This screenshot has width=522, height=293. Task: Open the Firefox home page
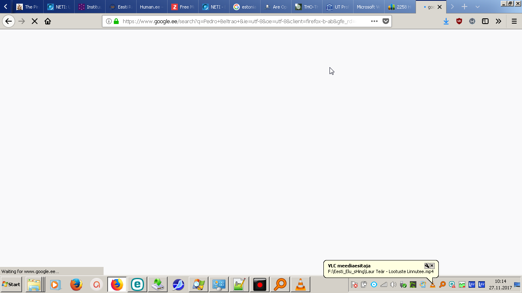[48, 22]
